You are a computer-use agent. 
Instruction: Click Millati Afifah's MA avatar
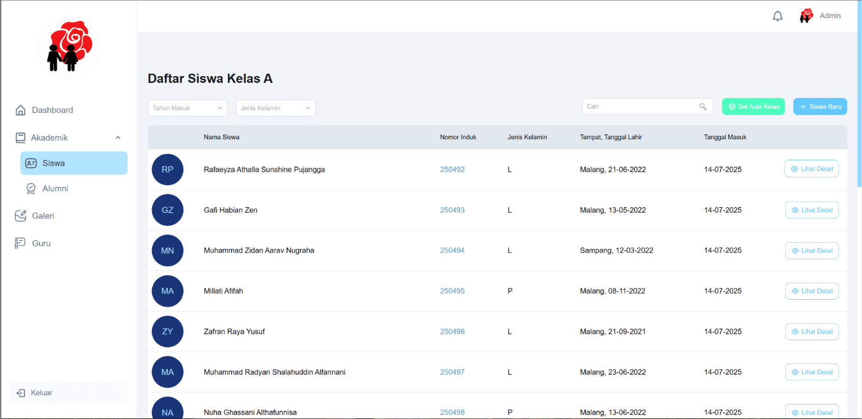(168, 291)
